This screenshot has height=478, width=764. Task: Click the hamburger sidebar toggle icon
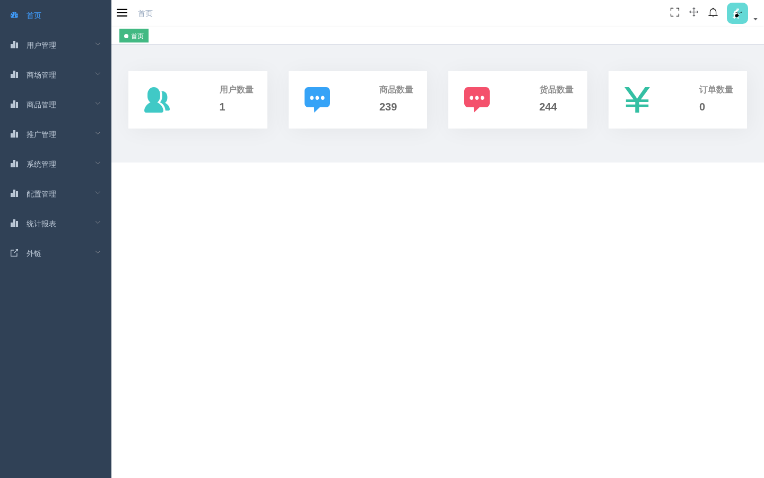[x=122, y=13]
